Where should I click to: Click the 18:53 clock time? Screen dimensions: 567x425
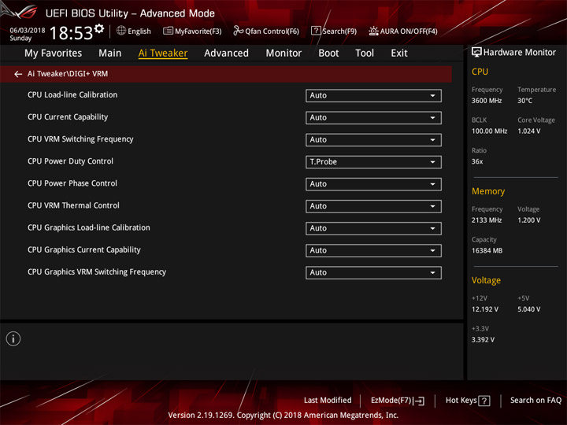point(71,33)
